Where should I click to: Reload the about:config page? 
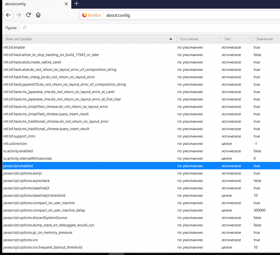click(x=28, y=15)
